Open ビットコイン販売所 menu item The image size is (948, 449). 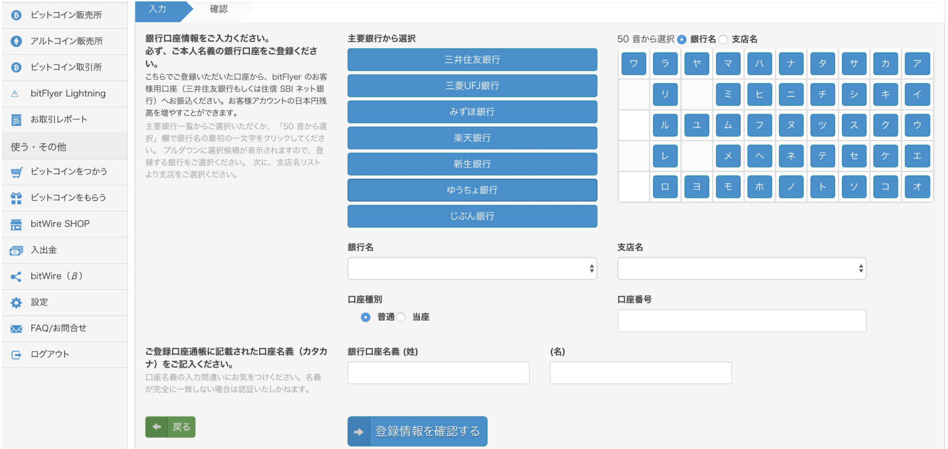click(65, 15)
